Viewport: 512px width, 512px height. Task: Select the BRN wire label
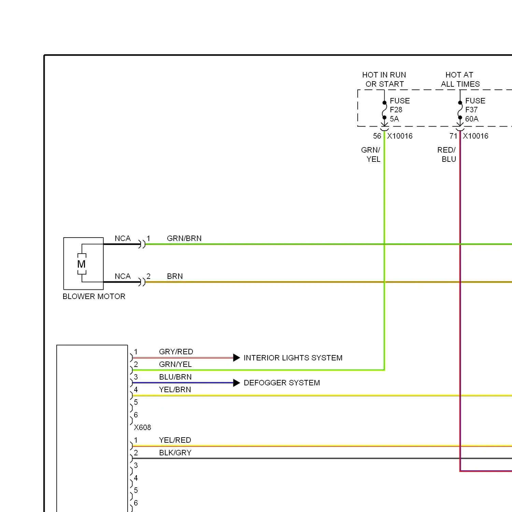pyautogui.click(x=175, y=276)
